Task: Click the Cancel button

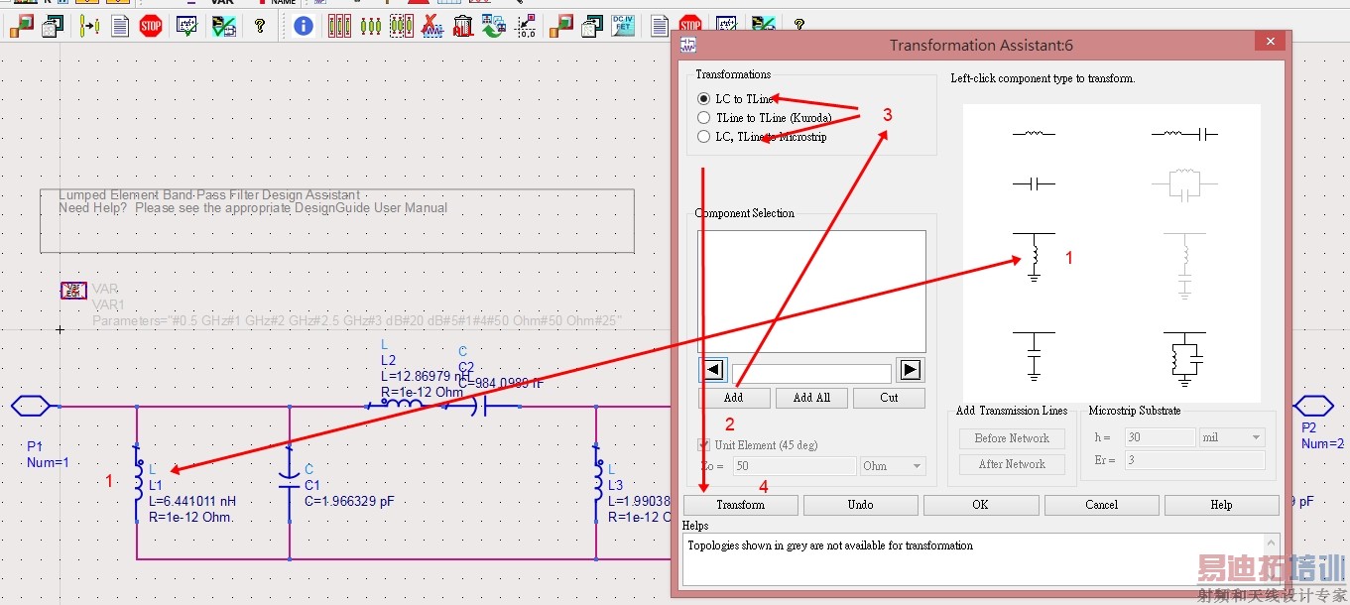Action: pos(1101,505)
